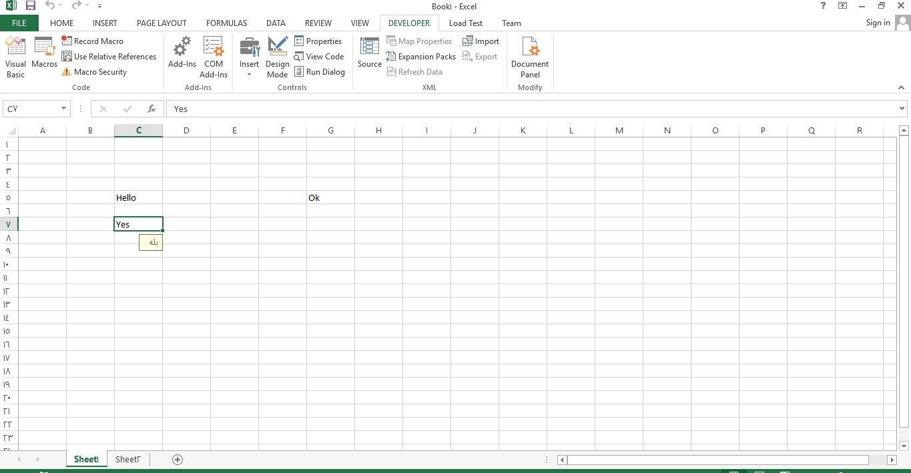This screenshot has height=473, width=911.
Task: Click the cell containing Hello
Action: (138, 197)
